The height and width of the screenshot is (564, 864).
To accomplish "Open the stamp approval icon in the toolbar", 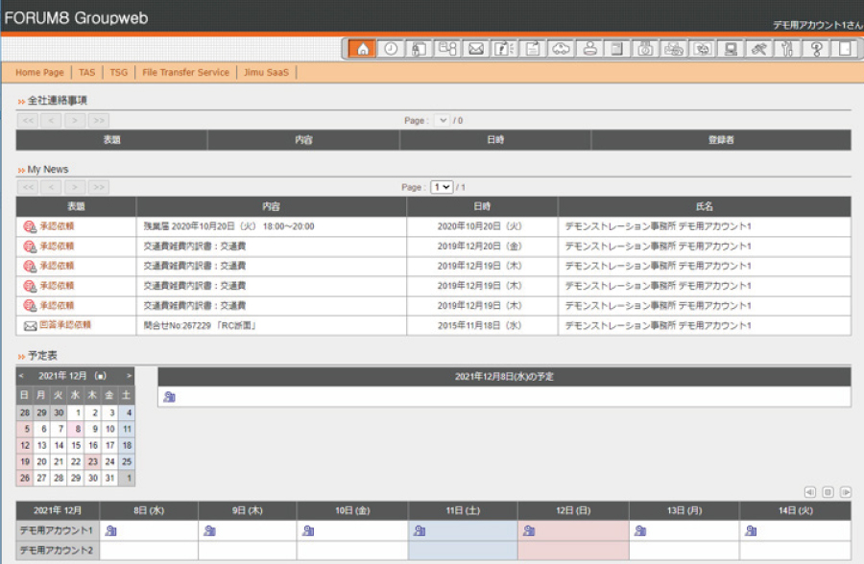I will pyautogui.click(x=589, y=49).
